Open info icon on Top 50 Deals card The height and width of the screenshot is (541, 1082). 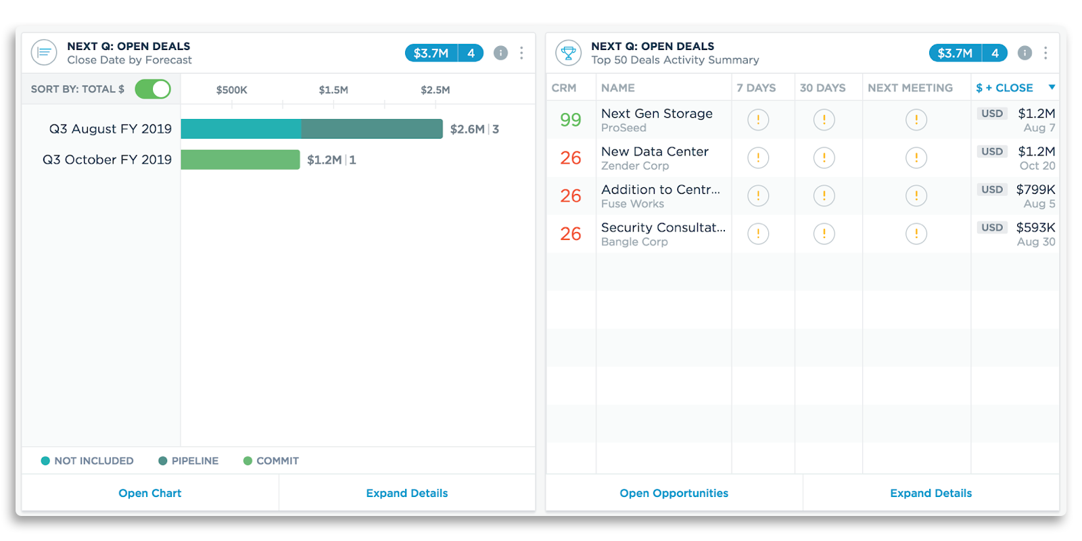tap(1025, 53)
